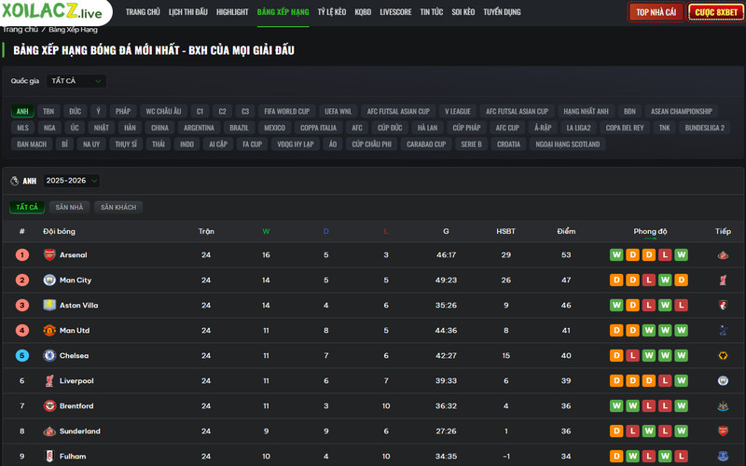The height and width of the screenshot is (466, 746).
Task: Select the Sân Nhà filter
Action: pyautogui.click(x=69, y=207)
